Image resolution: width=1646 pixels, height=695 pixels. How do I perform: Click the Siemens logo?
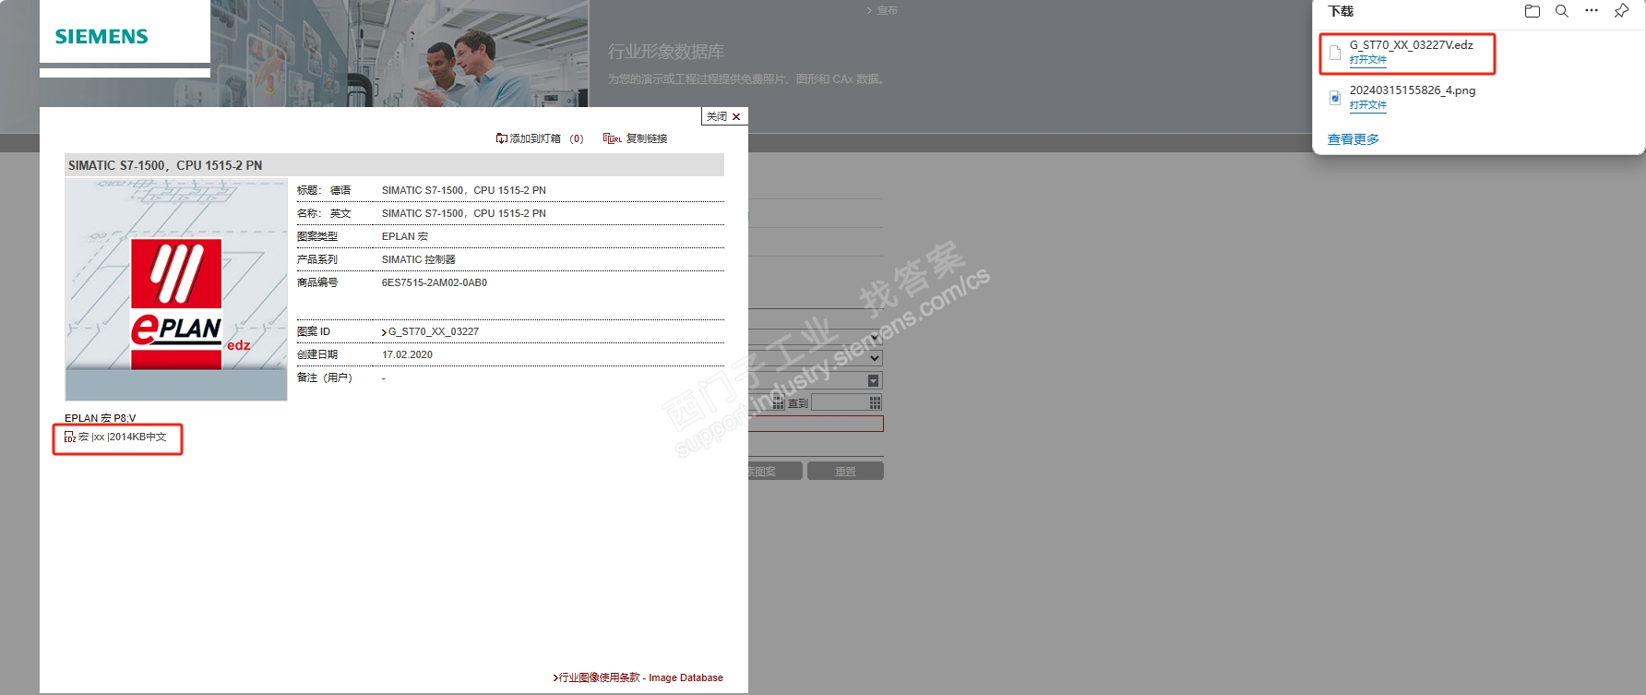(x=101, y=37)
